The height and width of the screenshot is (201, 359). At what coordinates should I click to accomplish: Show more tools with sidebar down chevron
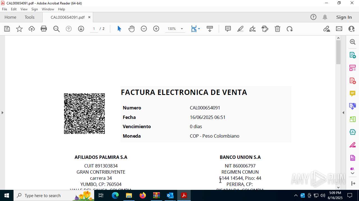[353, 173]
